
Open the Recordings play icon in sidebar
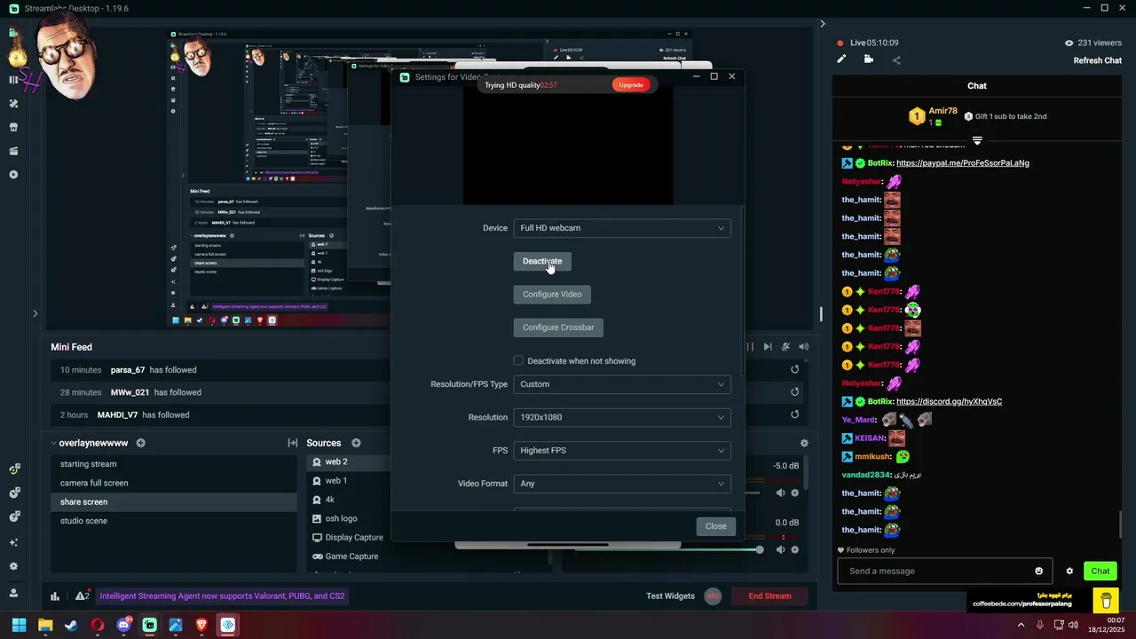pos(13,175)
